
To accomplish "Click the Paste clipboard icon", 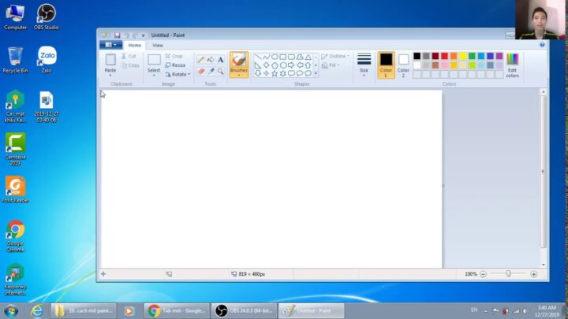I will 110,60.
